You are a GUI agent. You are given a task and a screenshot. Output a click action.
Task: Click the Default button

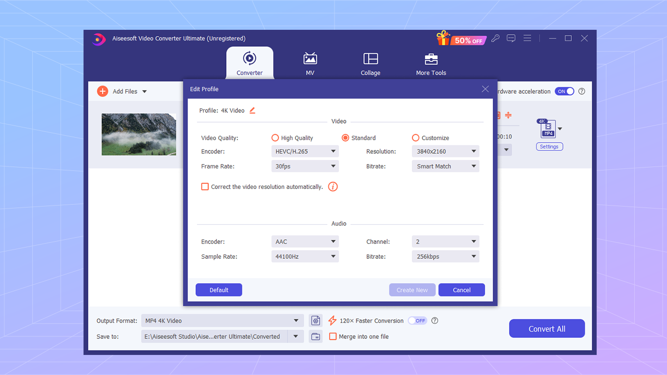tap(219, 290)
